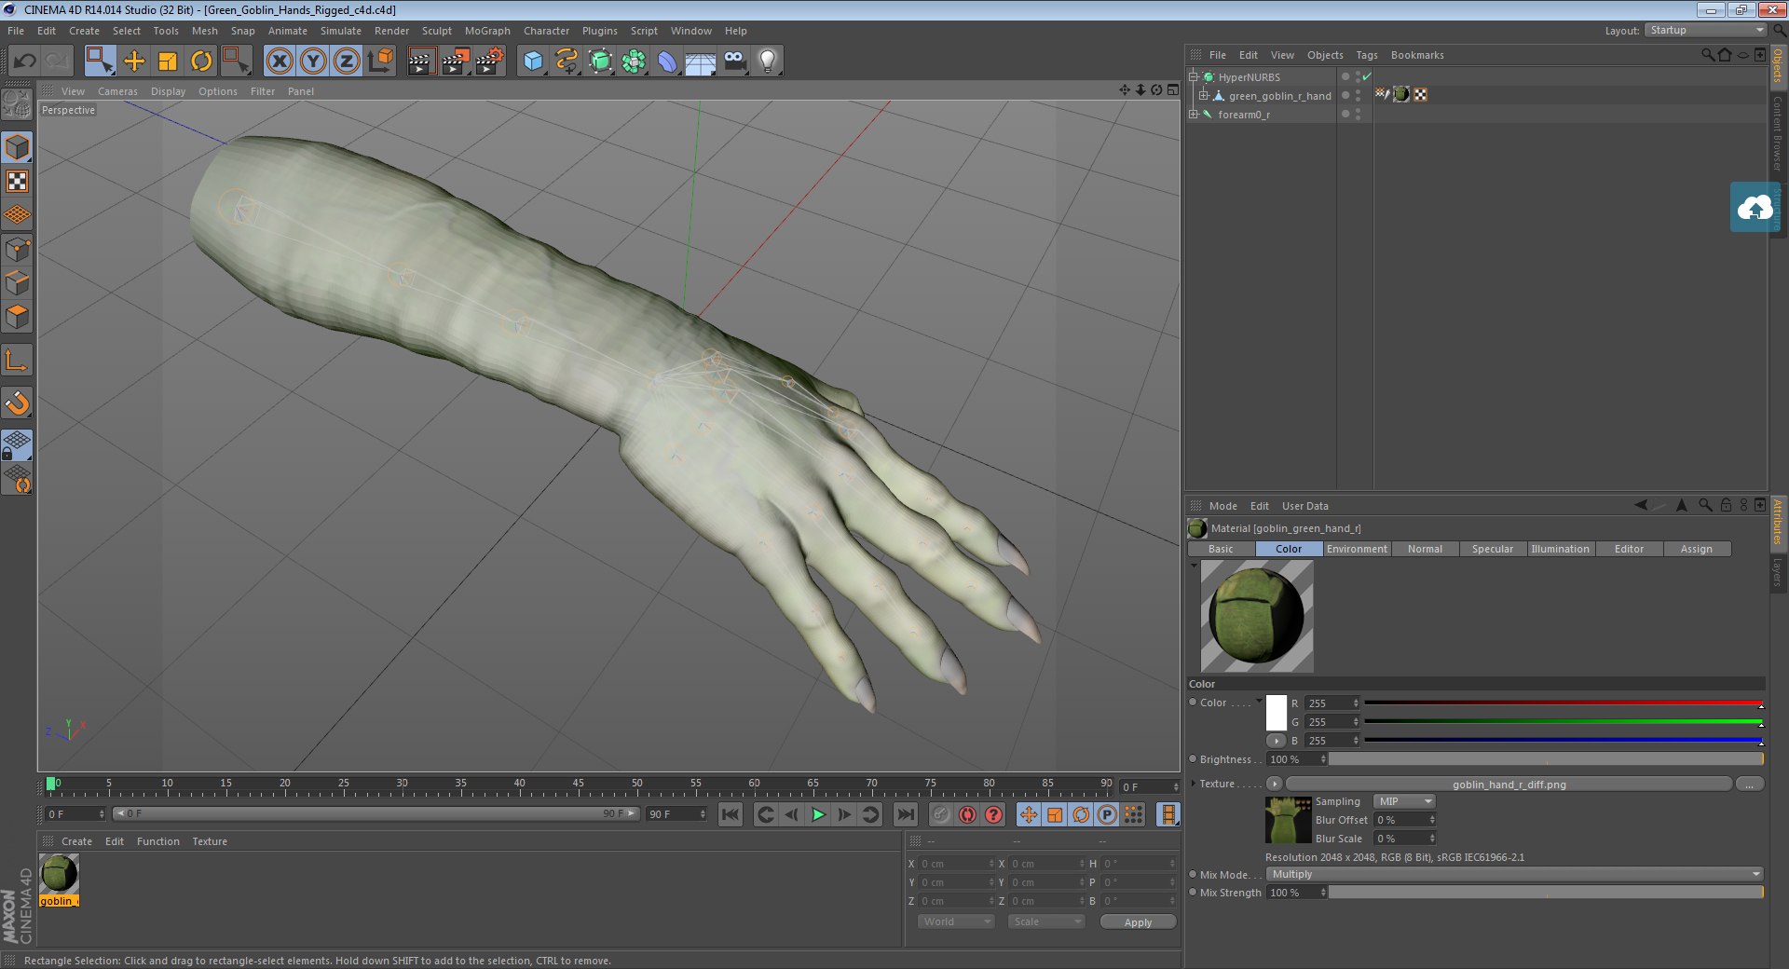Open the spline pen tools
This screenshot has width=1789, height=969.
(567, 61)
